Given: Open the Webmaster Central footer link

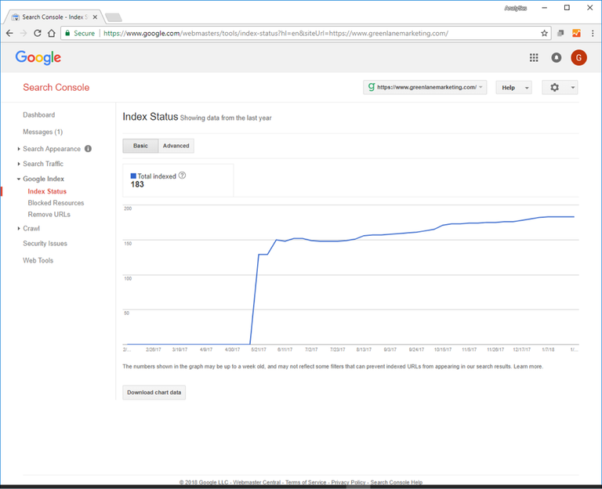Looking at the screenshot, I should point(257,482).
